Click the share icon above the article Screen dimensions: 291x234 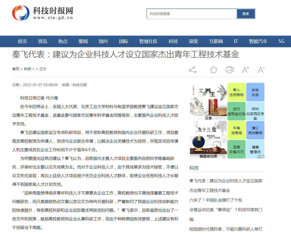192,70
